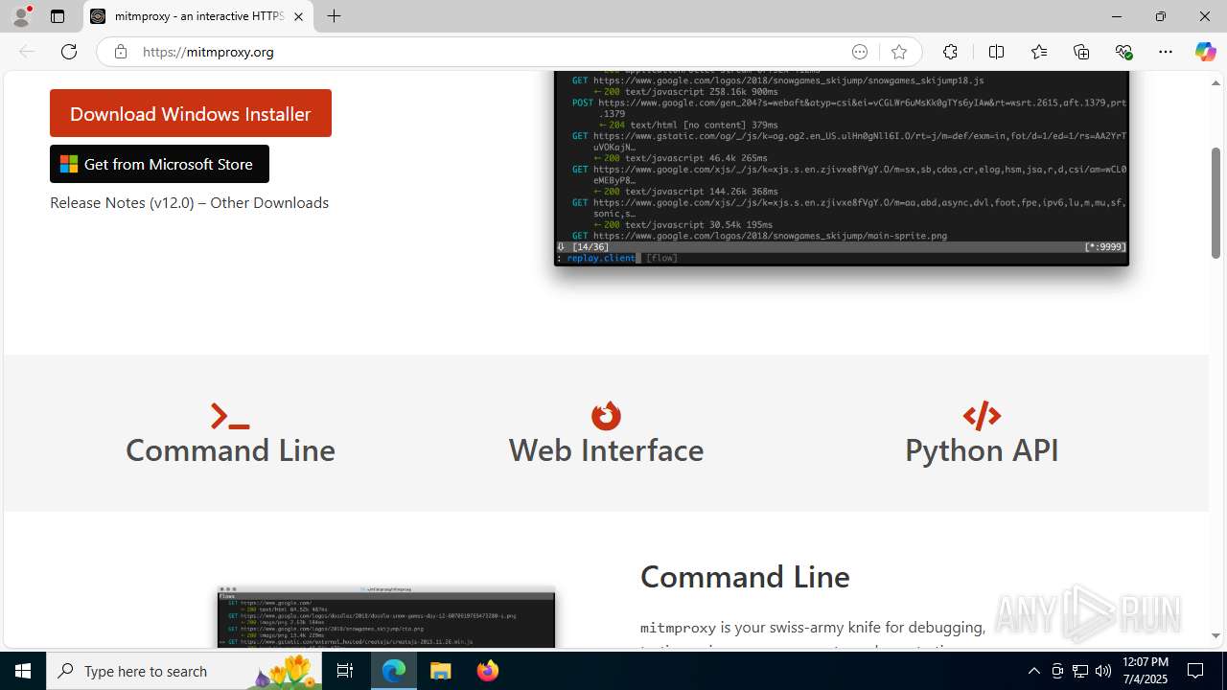Screen dimensions: 1227x690
Task: Open Release Notes (v12.0) link
Action: pyautogui.click(x=122, y=202)
